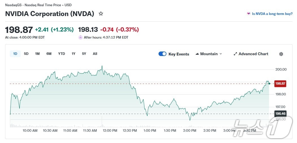Select the 1D time range tab
Image resolution: width=297 pixels, height=143 pixels.
(15, 54)
